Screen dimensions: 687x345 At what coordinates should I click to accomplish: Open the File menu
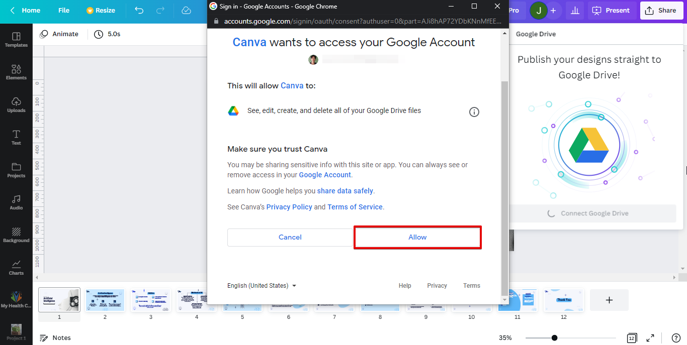[x=64, y=11]
